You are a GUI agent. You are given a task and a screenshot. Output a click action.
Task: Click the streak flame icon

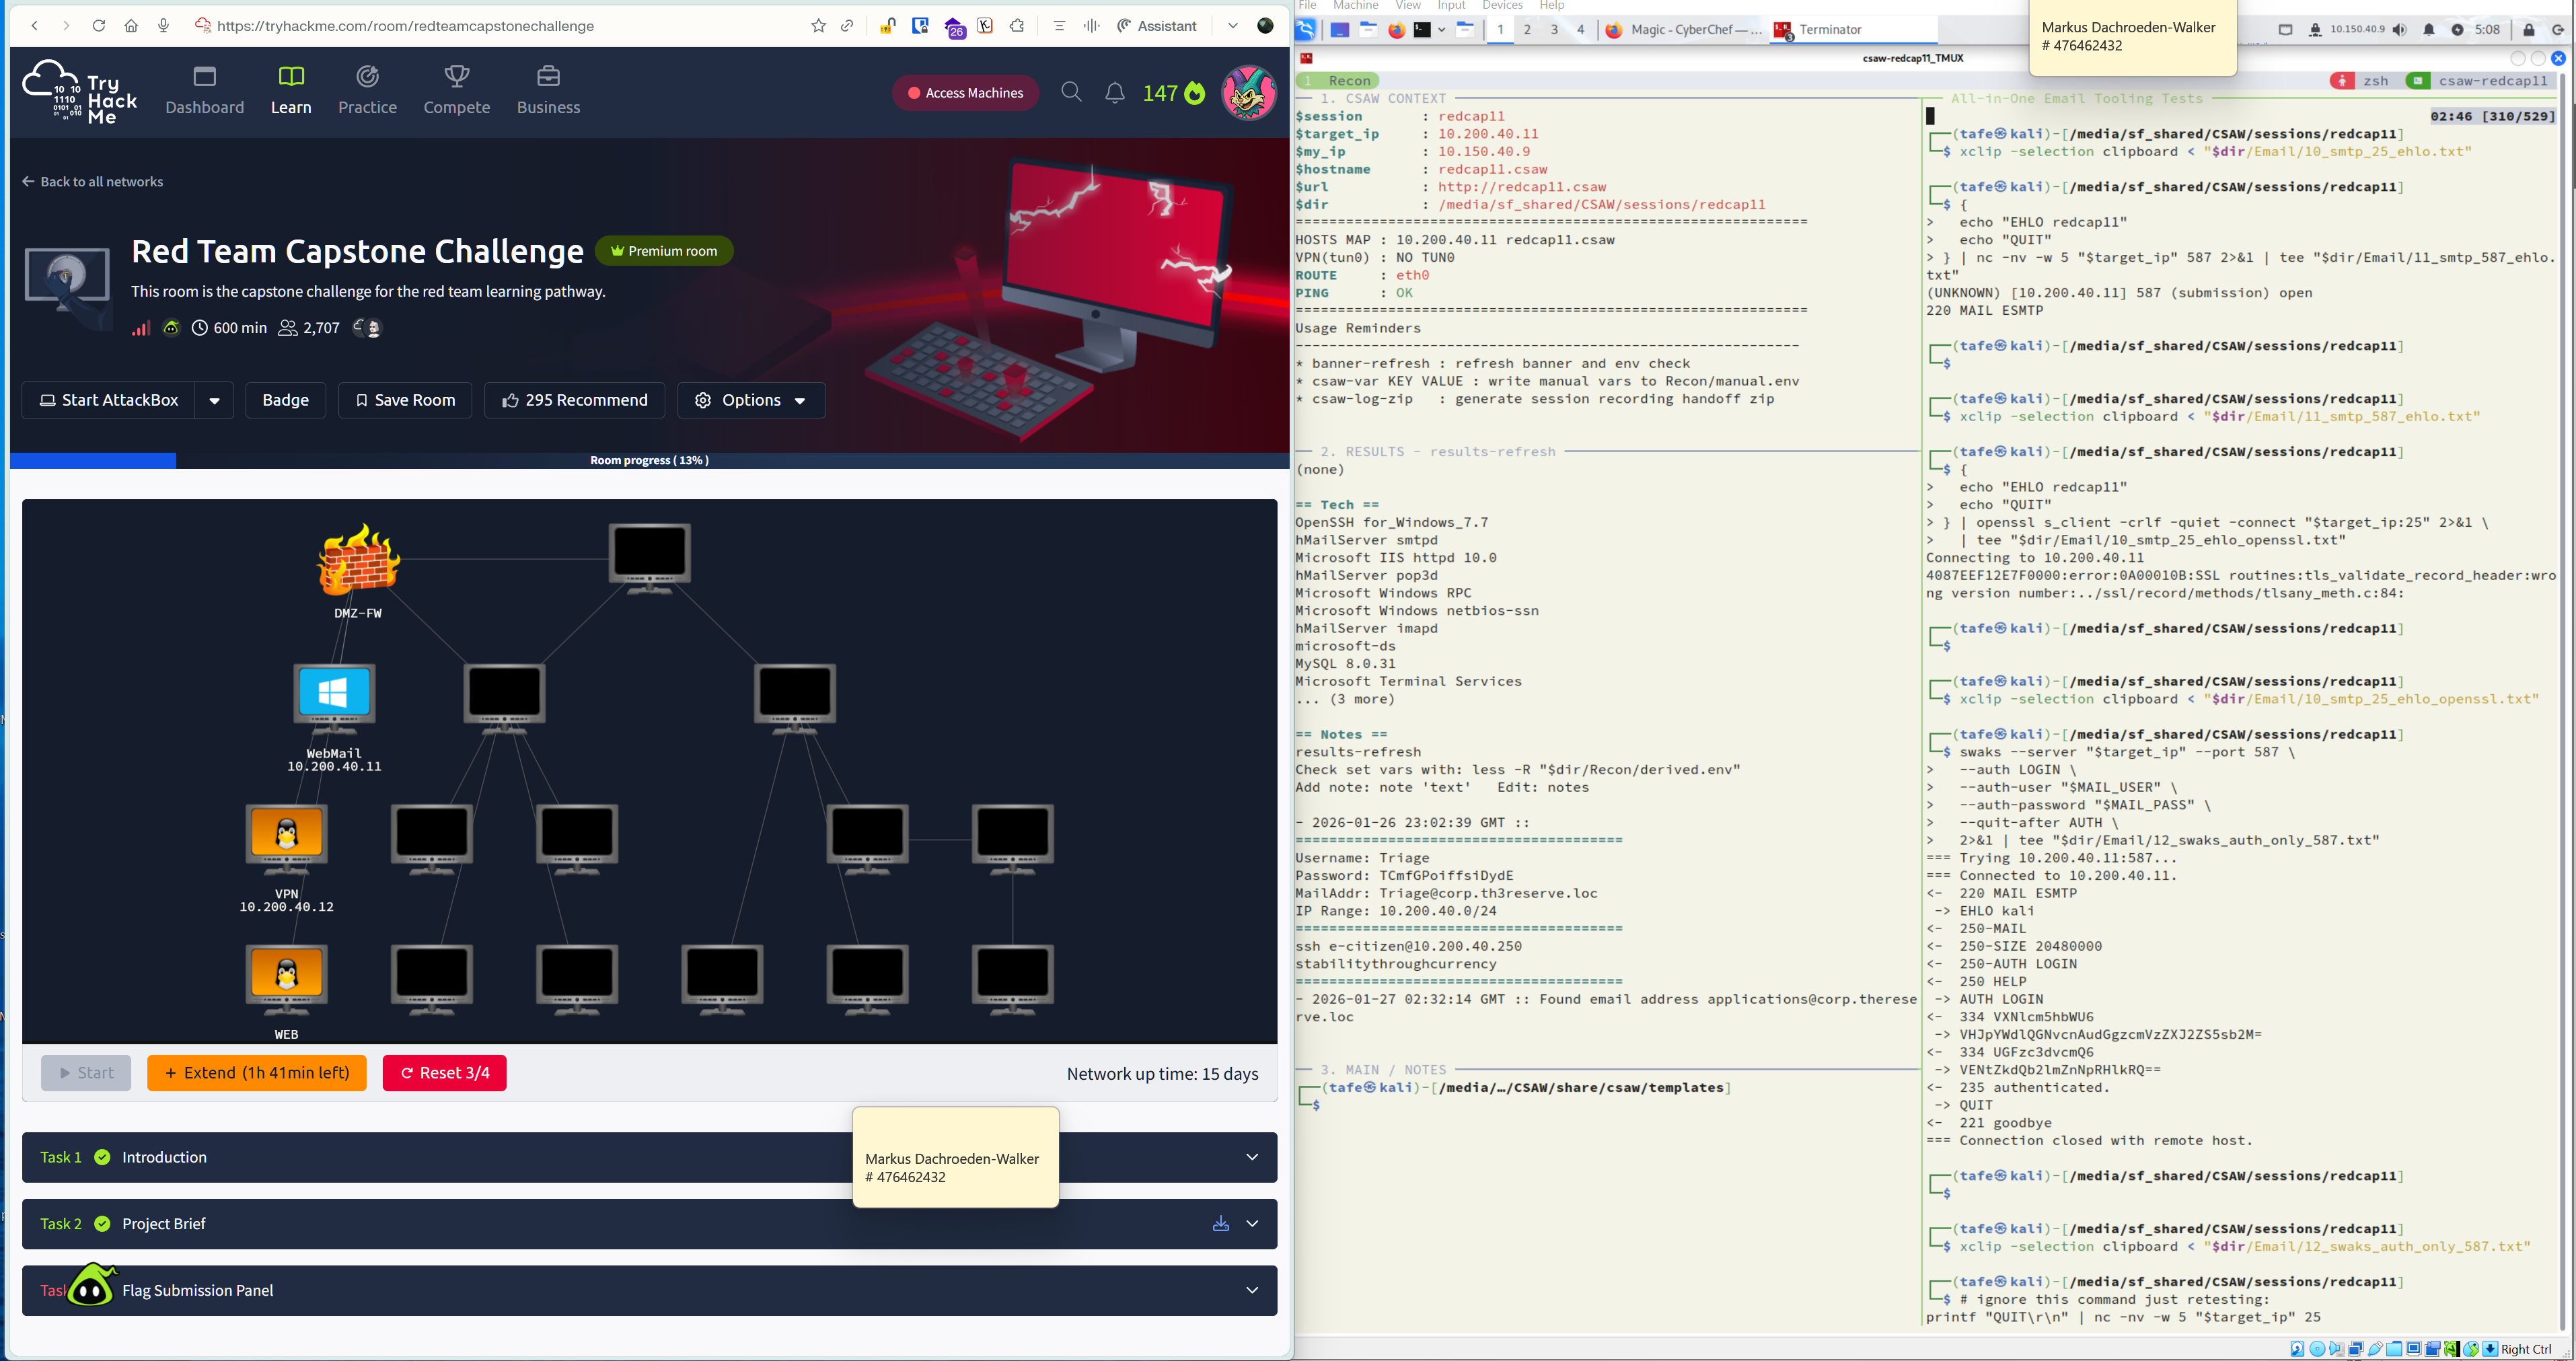(1195, 93)
